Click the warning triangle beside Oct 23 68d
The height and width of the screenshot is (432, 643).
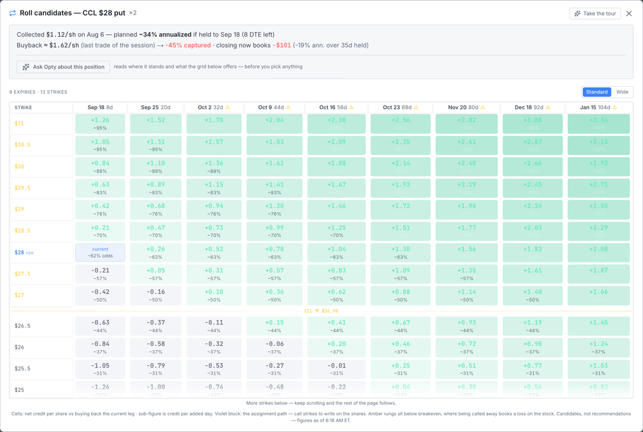[x=416, y=107]
